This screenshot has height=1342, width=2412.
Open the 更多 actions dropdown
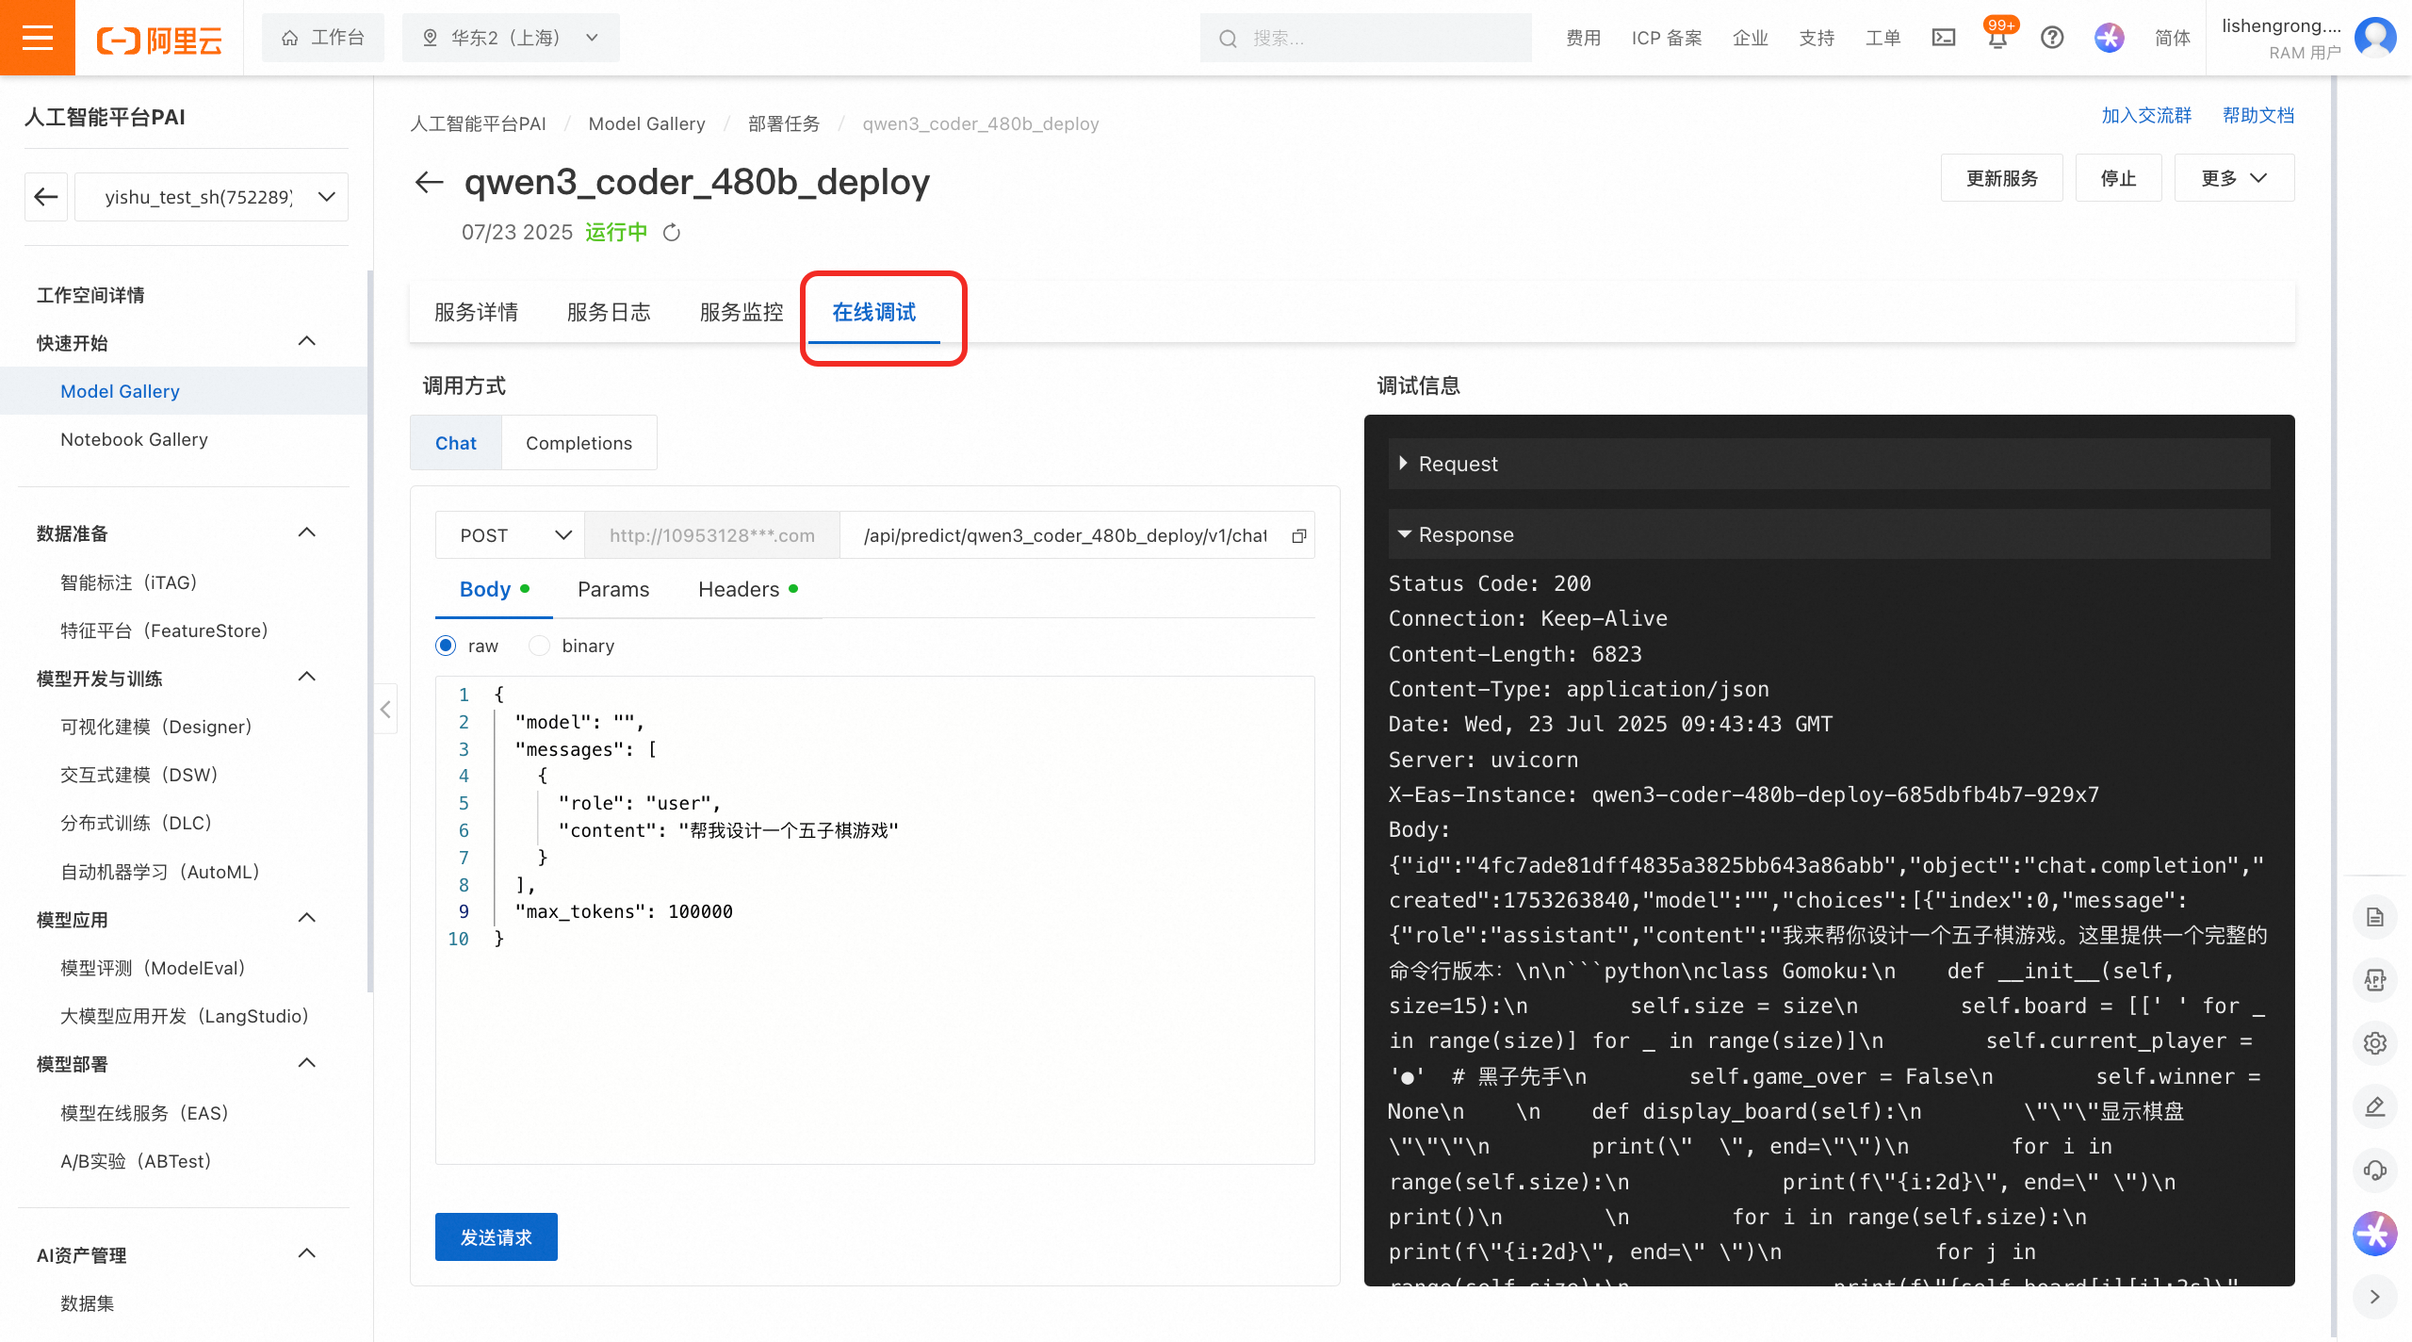[x=2233, y=178]
